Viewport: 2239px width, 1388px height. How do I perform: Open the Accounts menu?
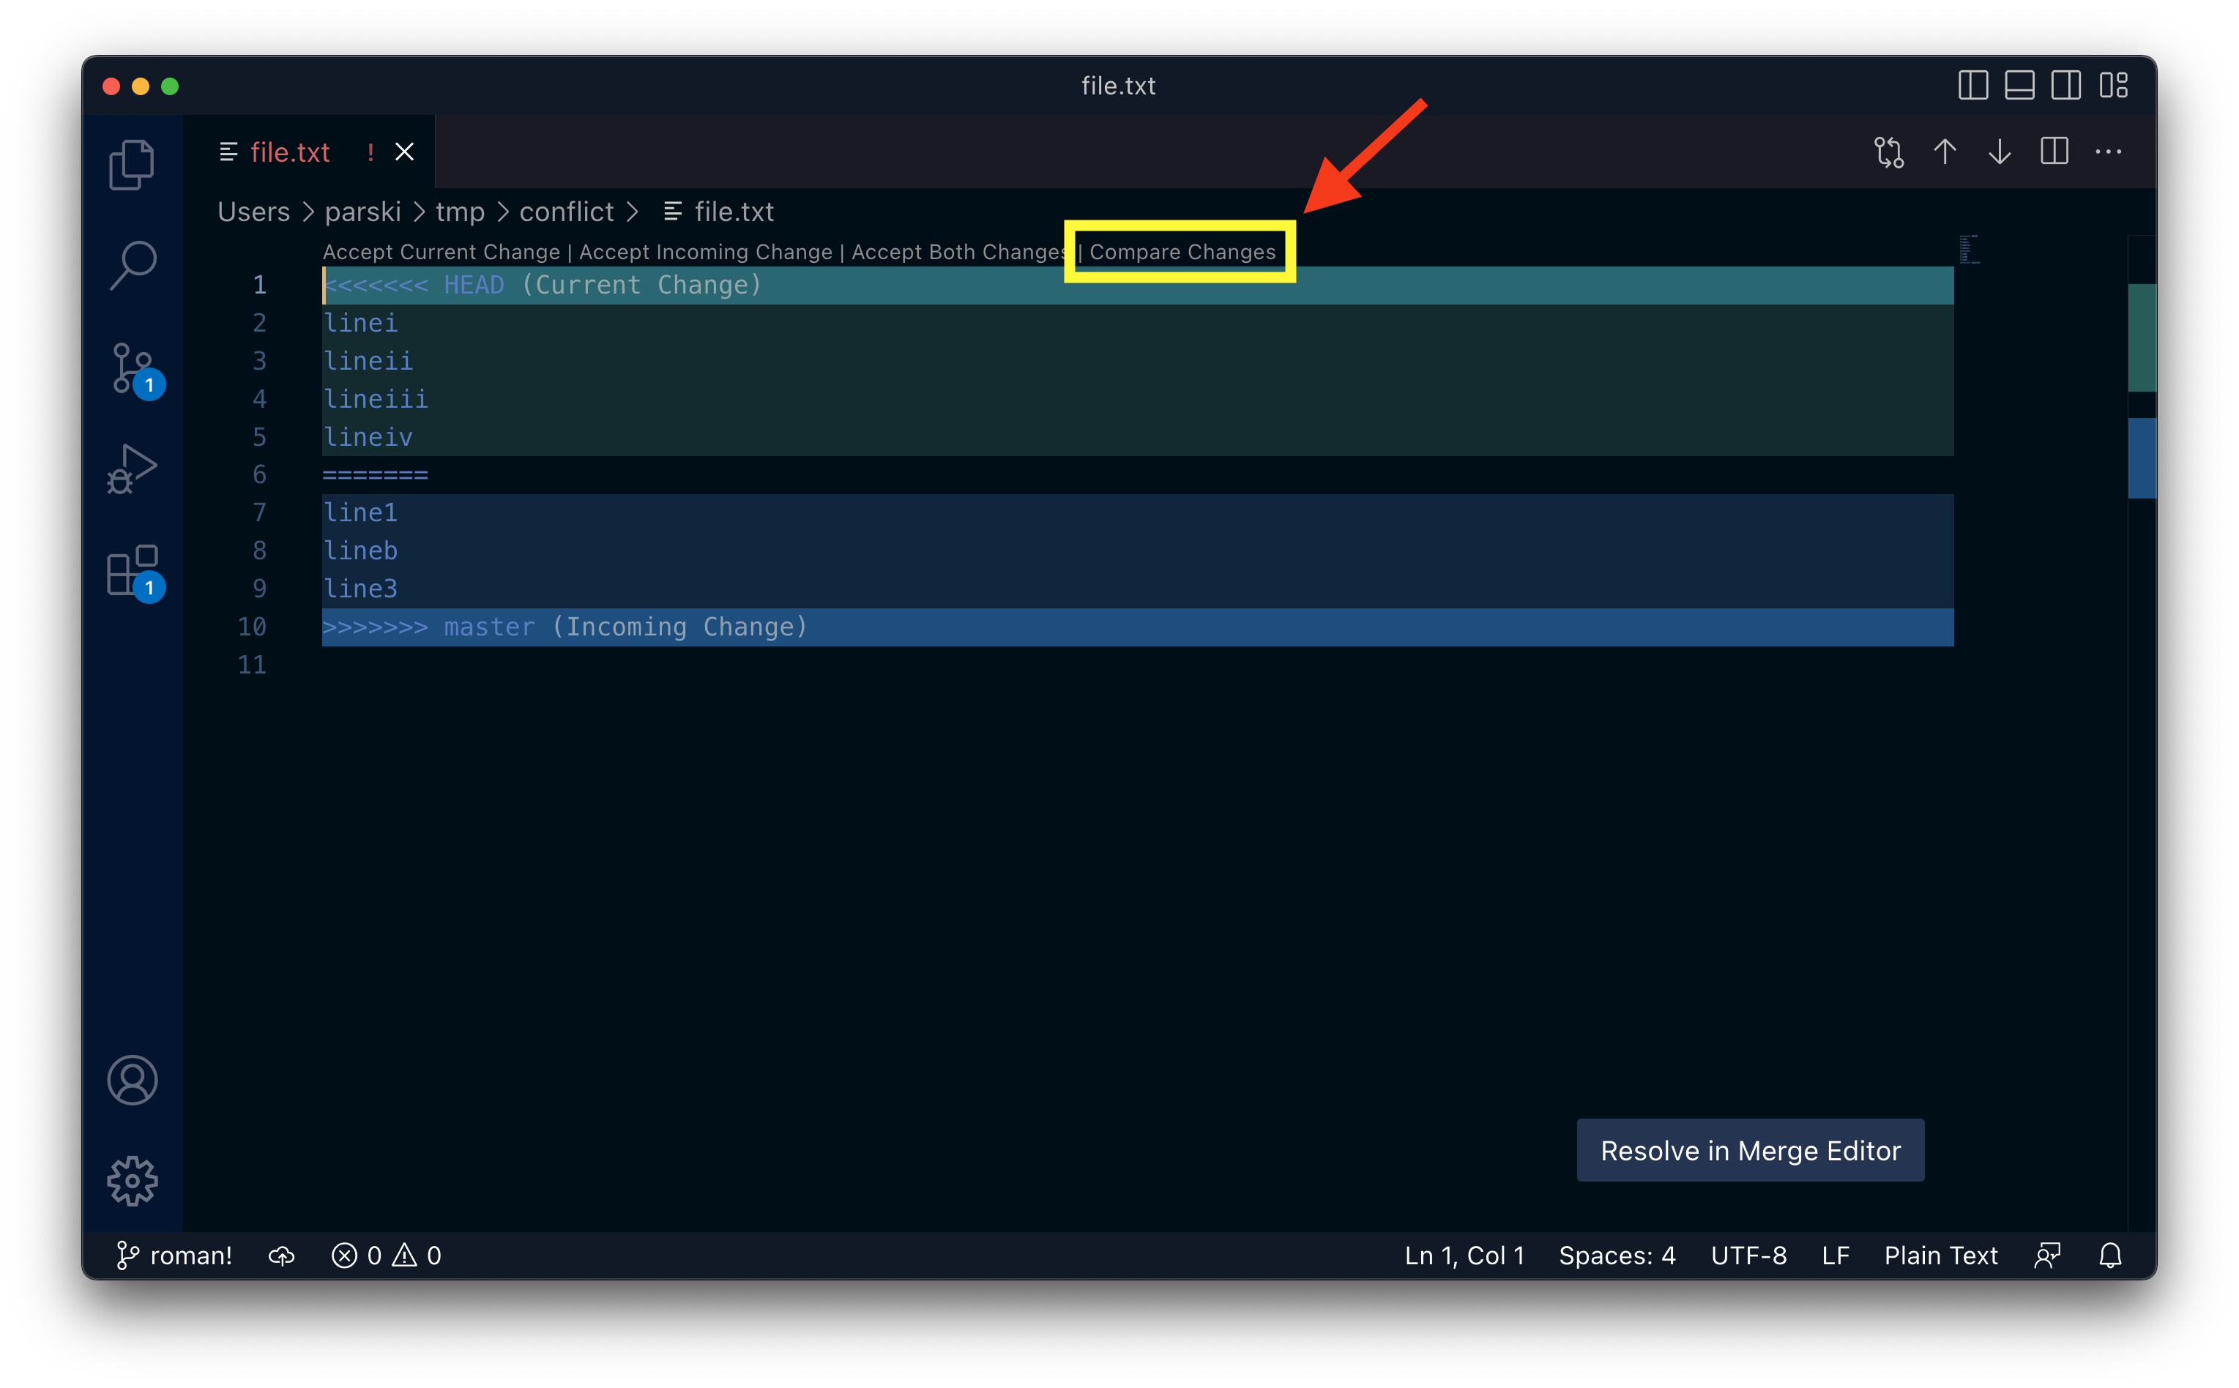133,1081
